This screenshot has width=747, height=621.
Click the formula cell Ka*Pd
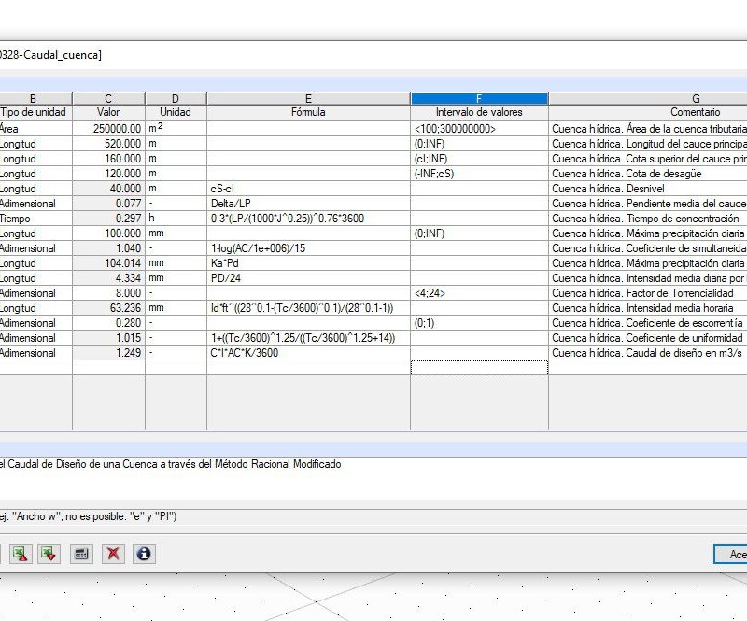(x=308, y=263)
